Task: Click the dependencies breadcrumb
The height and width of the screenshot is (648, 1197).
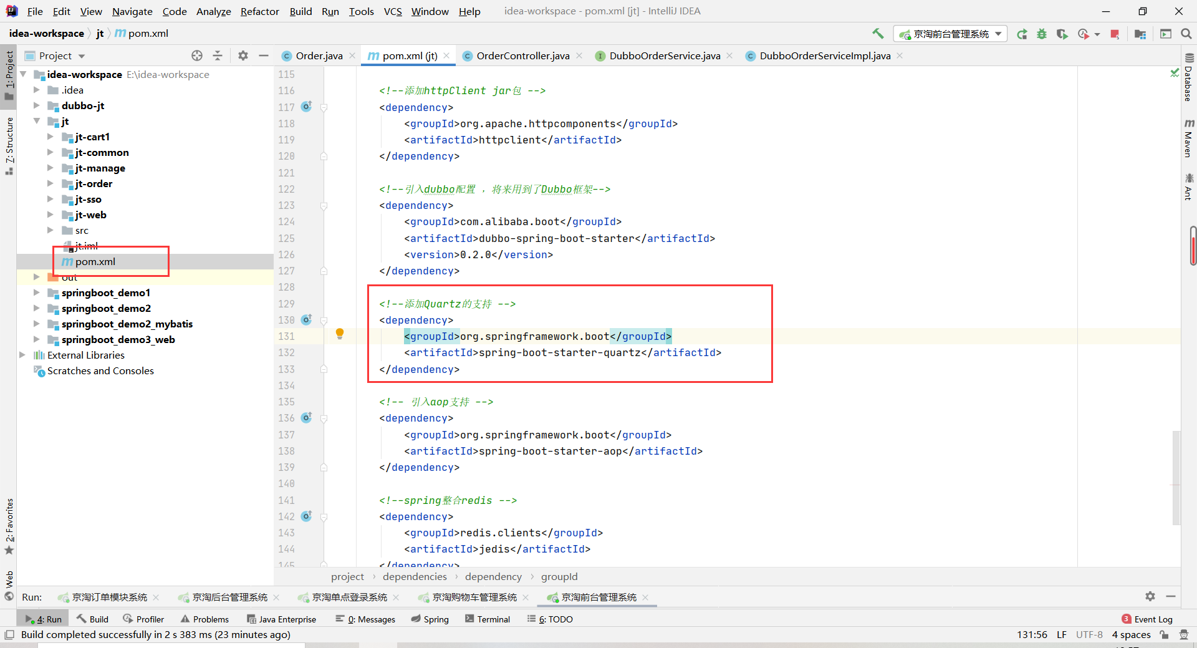Action: pyautogui.click(x=415, y=577)
